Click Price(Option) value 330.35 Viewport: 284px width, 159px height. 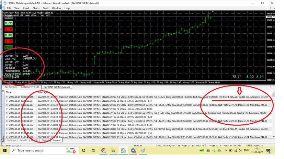tap(27, 71)
